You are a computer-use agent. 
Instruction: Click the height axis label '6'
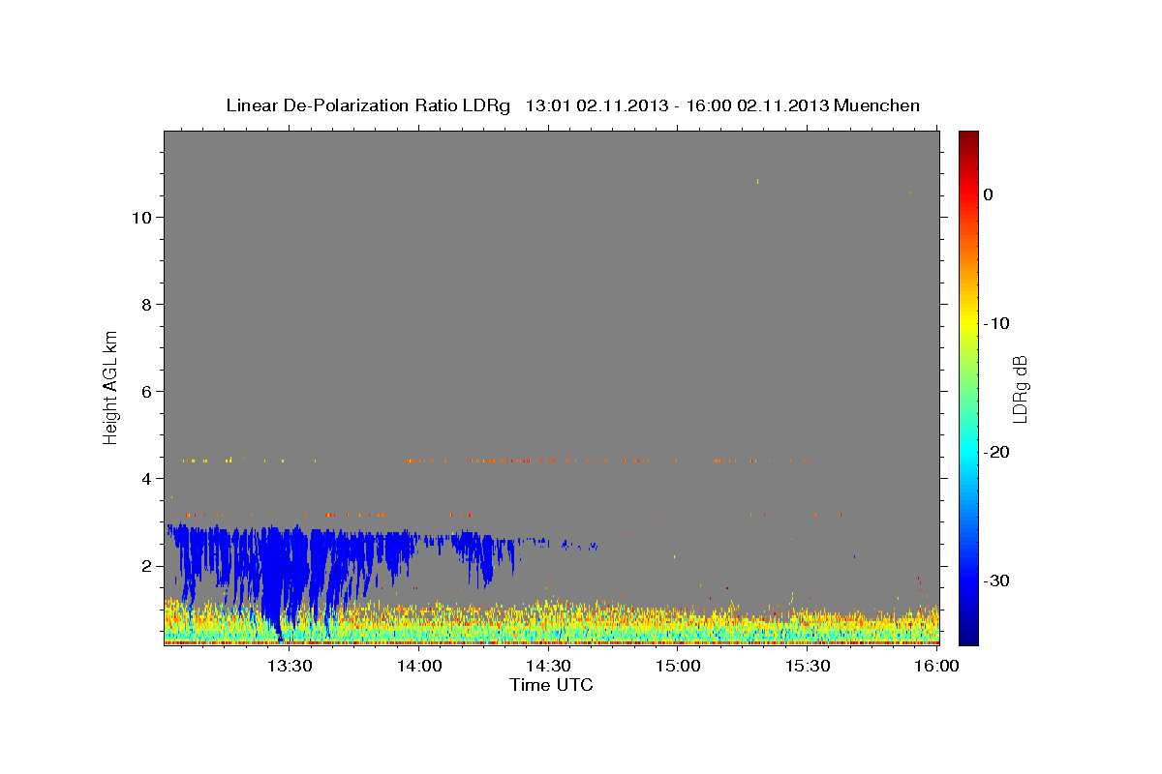(146, 392)
